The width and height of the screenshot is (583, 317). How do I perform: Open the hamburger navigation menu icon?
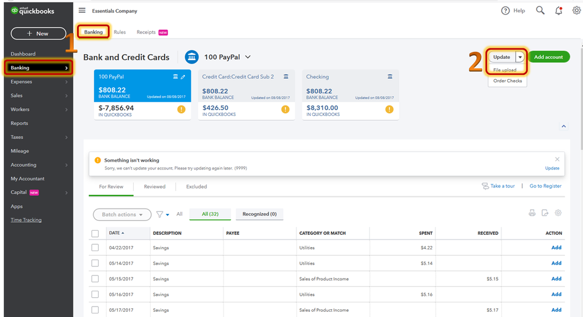coord(82,10)
